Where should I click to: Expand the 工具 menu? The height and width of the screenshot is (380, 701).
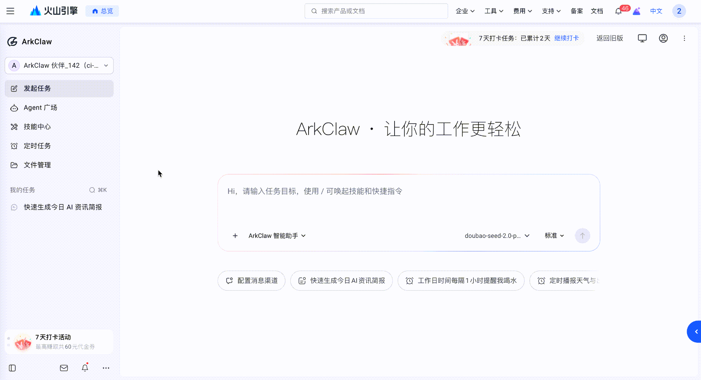coord(494,11)
